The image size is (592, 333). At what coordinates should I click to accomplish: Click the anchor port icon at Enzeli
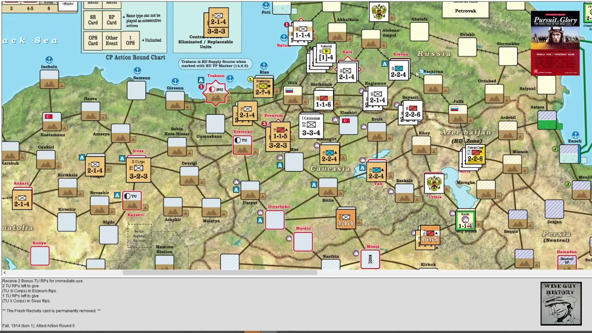pyautogui.click(x=575, y=135)
